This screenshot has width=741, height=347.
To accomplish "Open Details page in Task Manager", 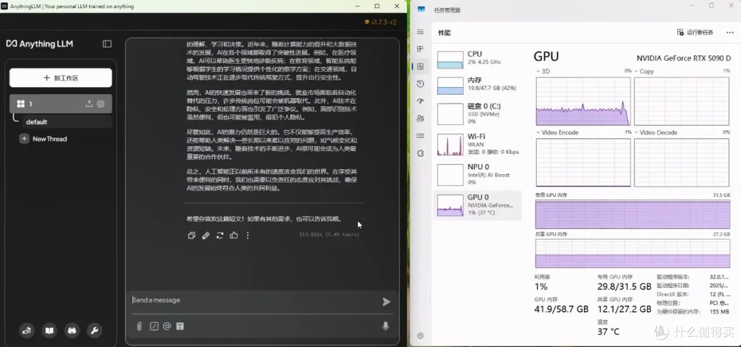I will [420, 136].
